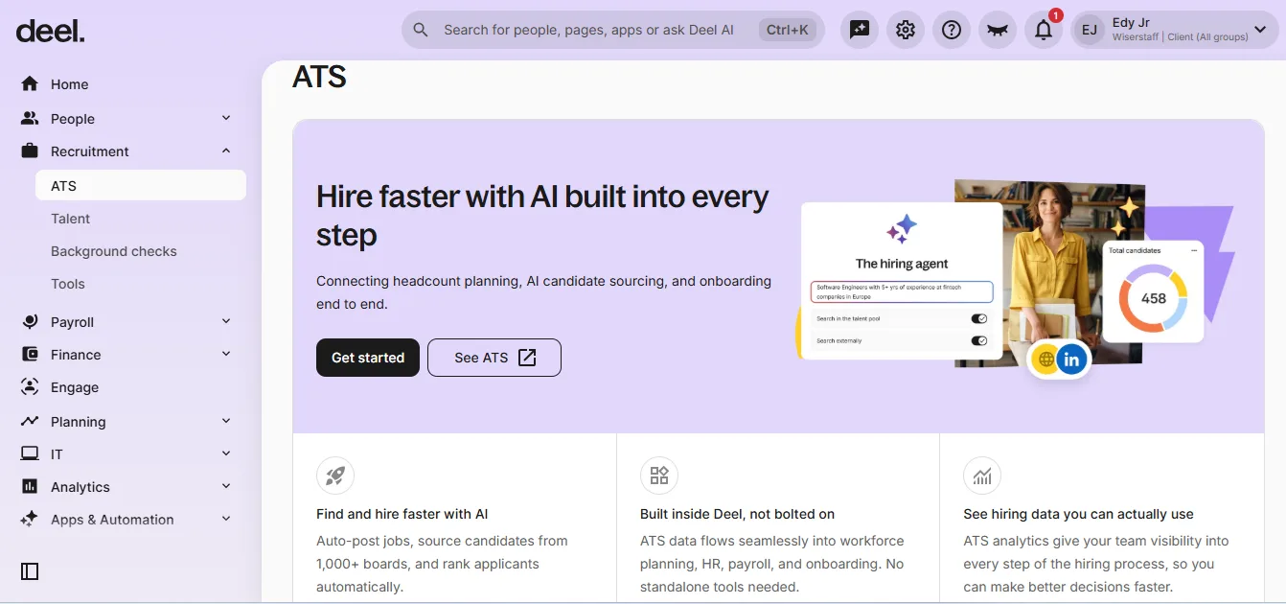This screenshot has width=1286, height=604.
Task: Click the Hire faster with AI headline
Action: 542,215
